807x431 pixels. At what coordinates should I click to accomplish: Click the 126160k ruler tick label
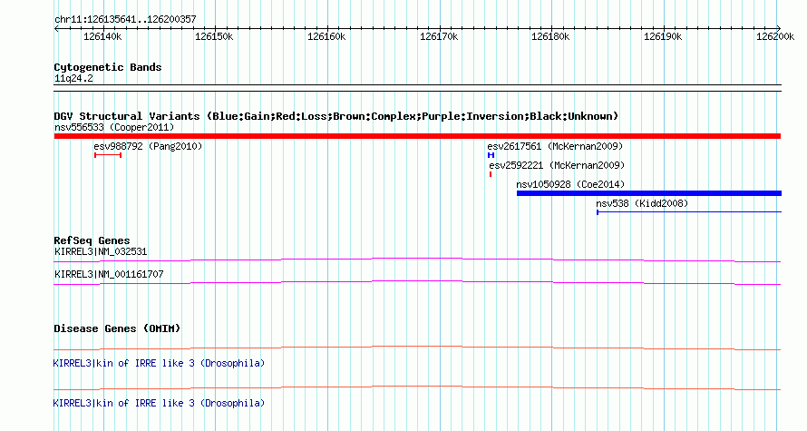click(x=326, y=36)
